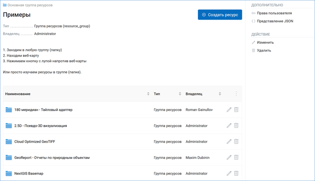The height and width of the screenshot is (181, 315).
Task: Click the Группа ресурсов (resource_group) type value
Action: 62,26
